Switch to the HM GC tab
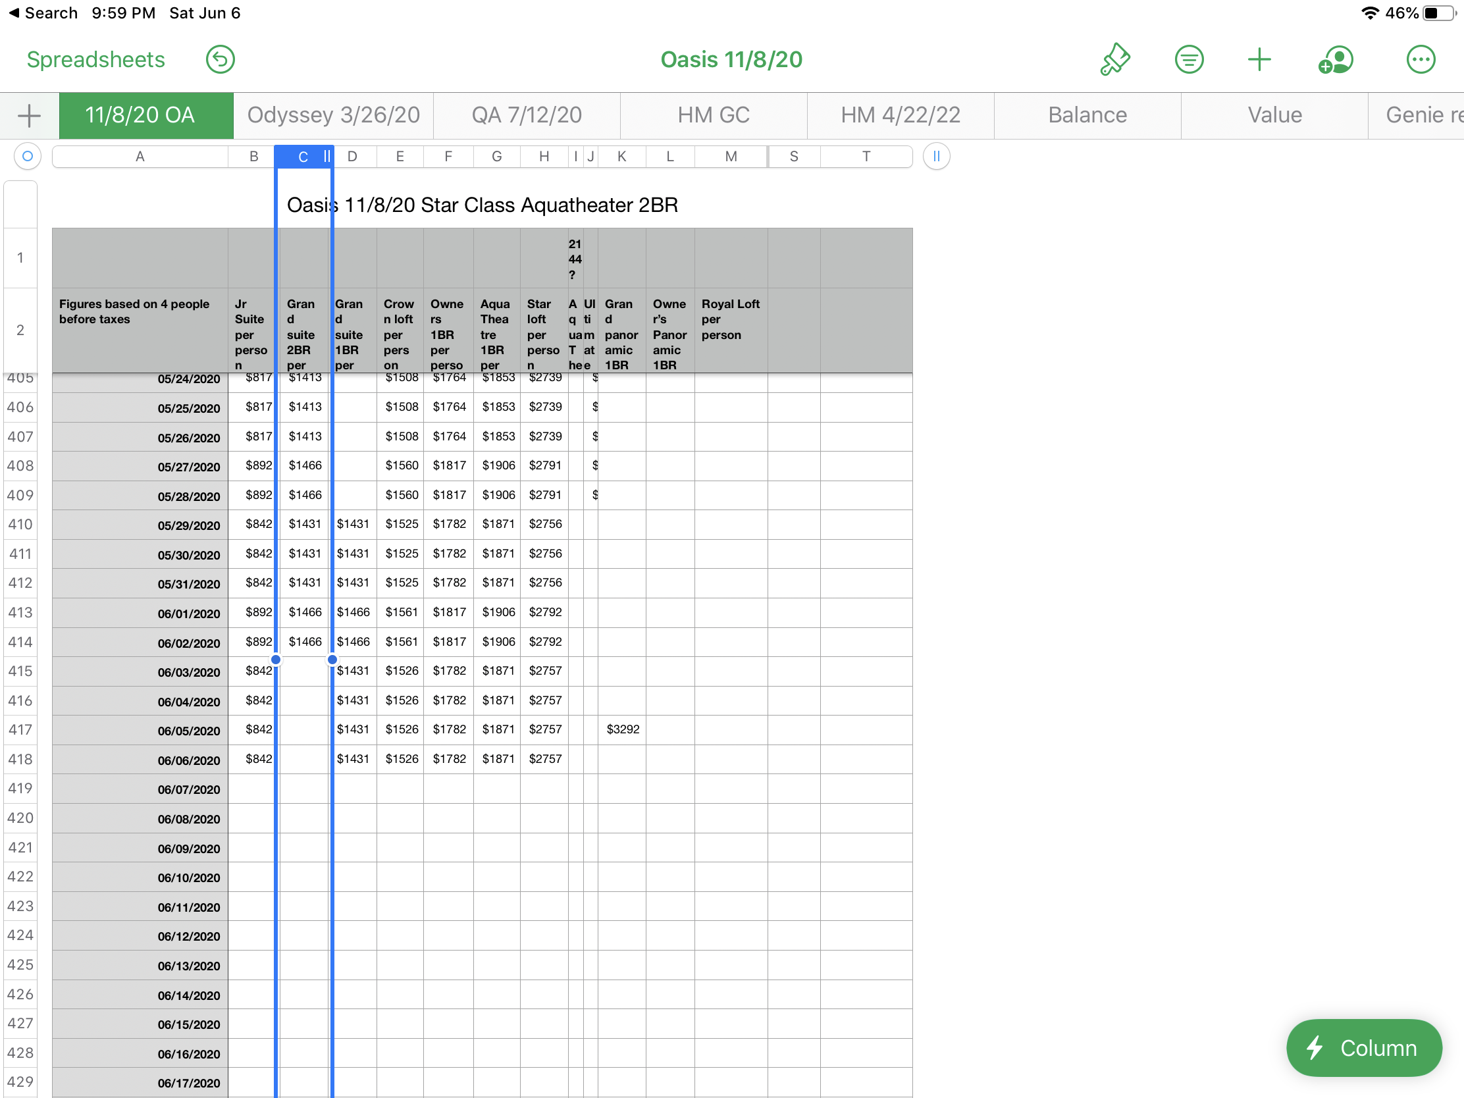The image size is (1464, 1098). tap(714, 116)
